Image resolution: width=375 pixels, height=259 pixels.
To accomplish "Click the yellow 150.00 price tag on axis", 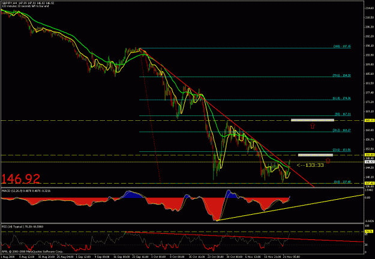I will (x=369, y=155).
